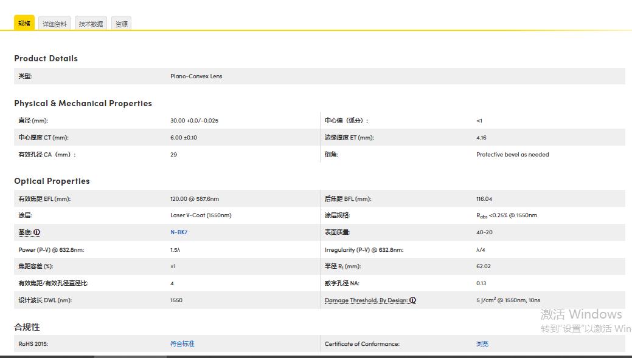This screenshot has width=632, height=358.
Task: Open the 符合标准 RoHS link
Action: pyautogui.click(x=182, y=344)
